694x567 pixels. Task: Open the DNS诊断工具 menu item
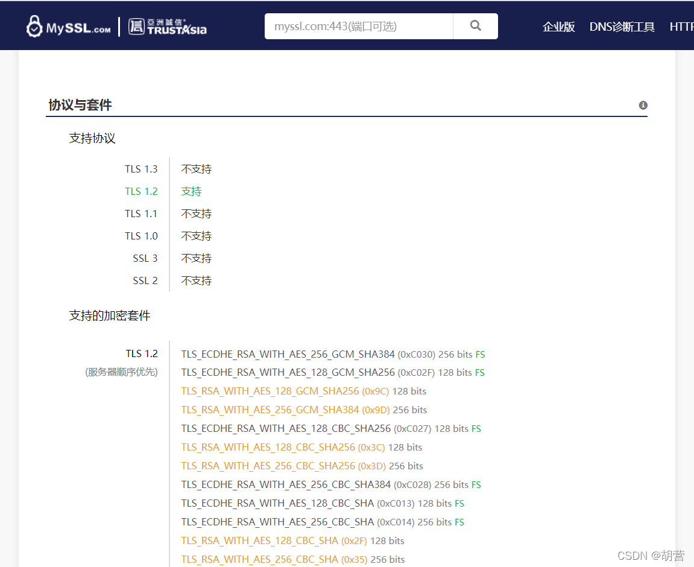coord(622,27)
